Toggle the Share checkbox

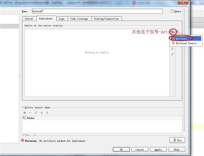click(x=172, y=11)
